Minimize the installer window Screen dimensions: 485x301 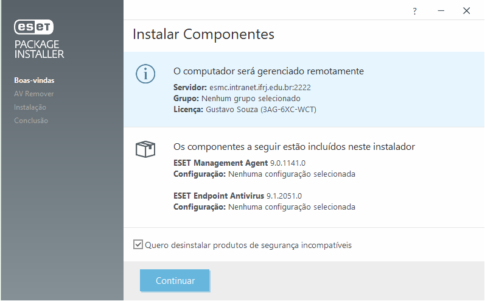pos(440,11)
